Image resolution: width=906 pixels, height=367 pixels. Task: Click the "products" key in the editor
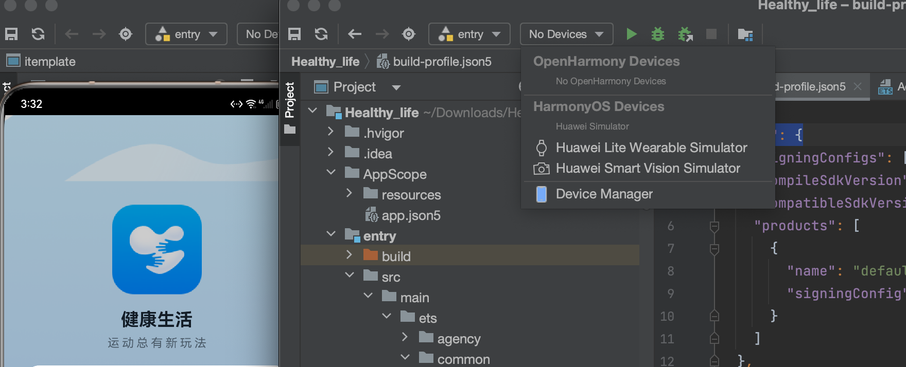pyautogui.click(x=794, y=226)
